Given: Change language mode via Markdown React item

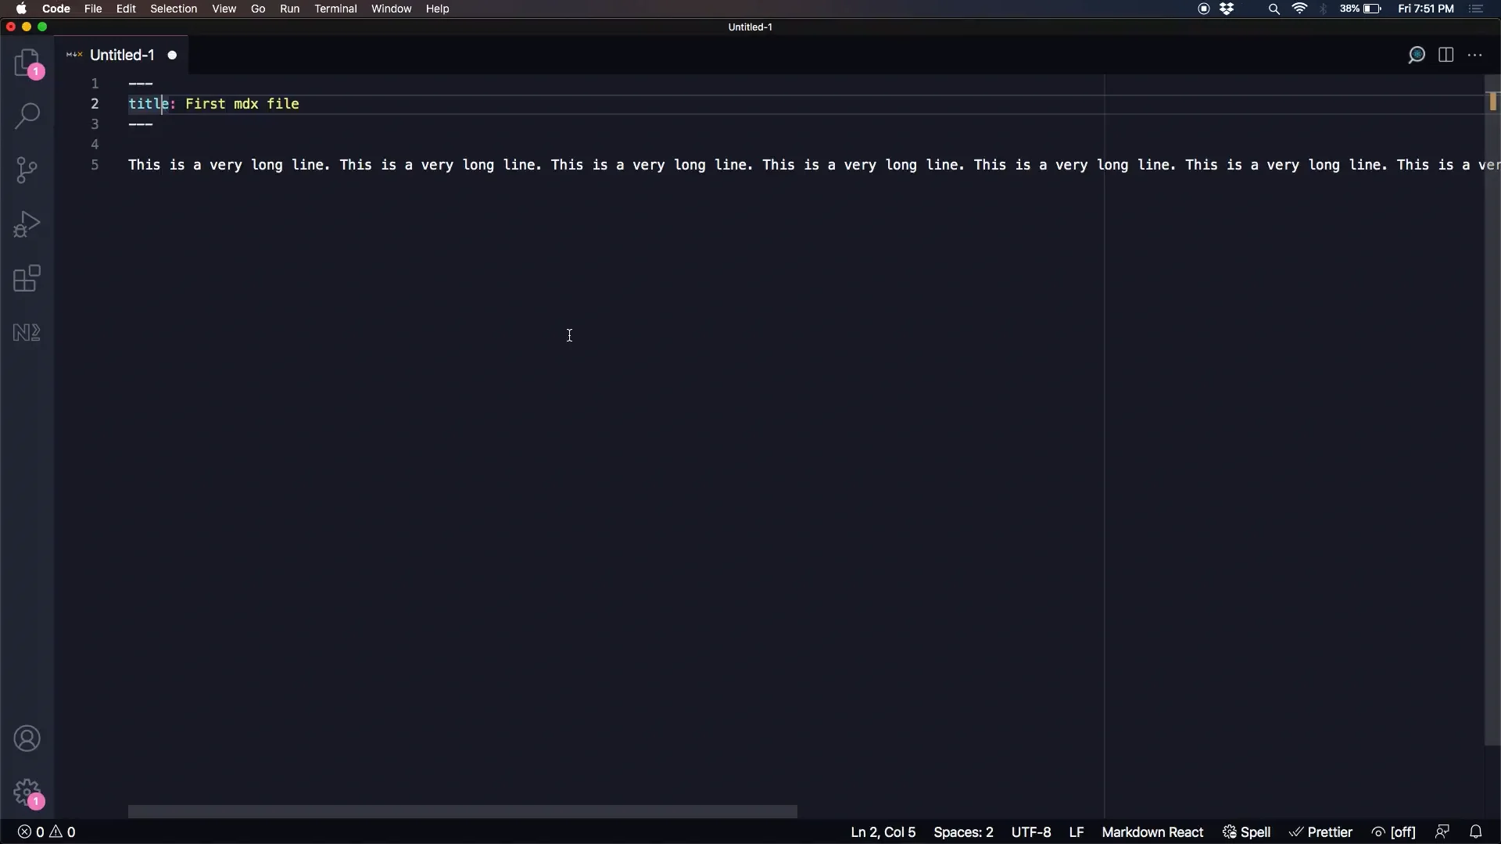Looking at the screenshot, I should 1152,831.
